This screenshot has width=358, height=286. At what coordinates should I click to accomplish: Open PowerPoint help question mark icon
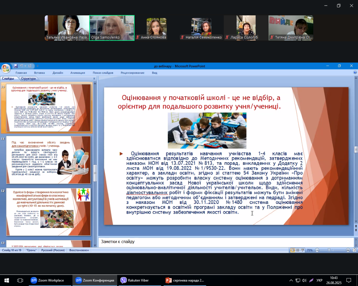point(355,72)
